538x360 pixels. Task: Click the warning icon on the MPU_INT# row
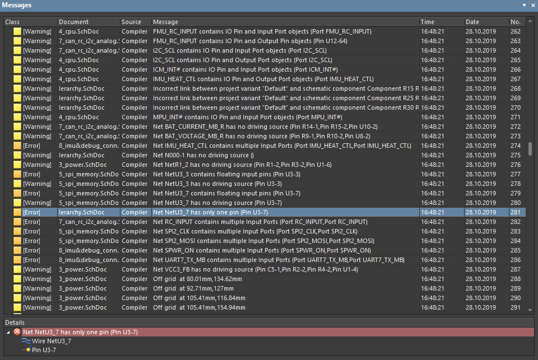point(17,117)
